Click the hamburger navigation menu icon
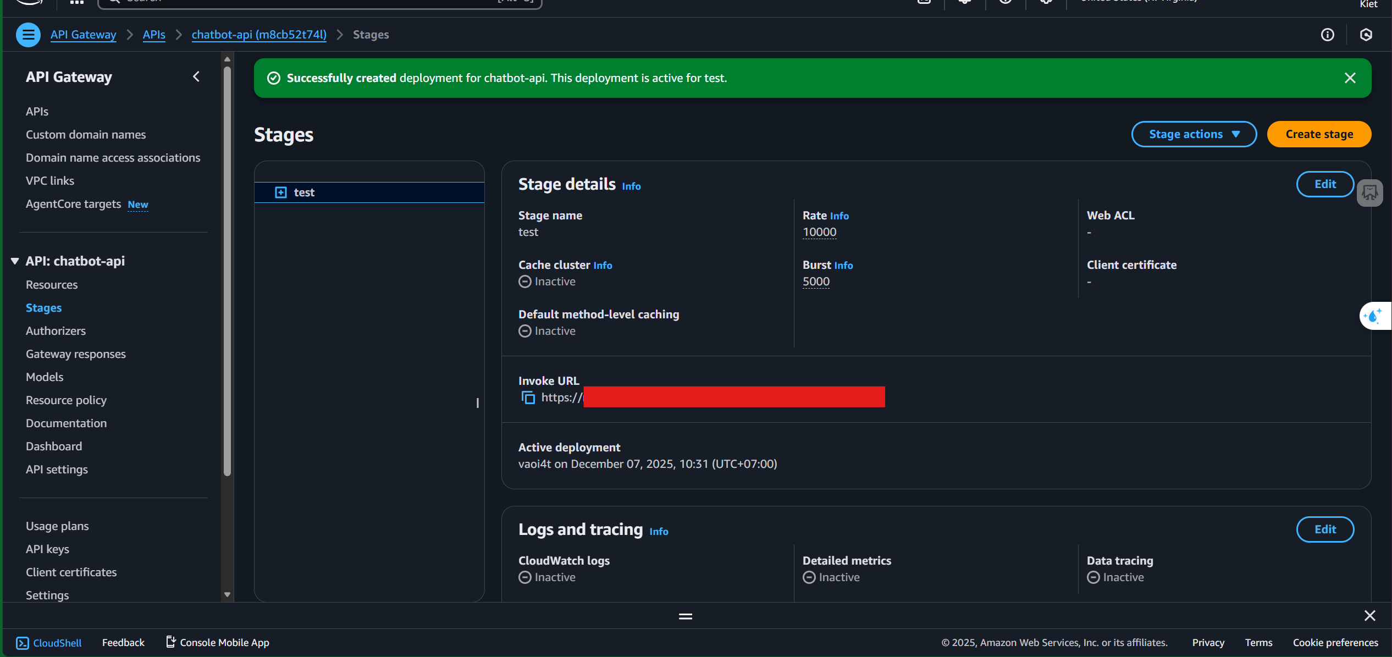The image size is (1392, 657). (x=28, y=35)
